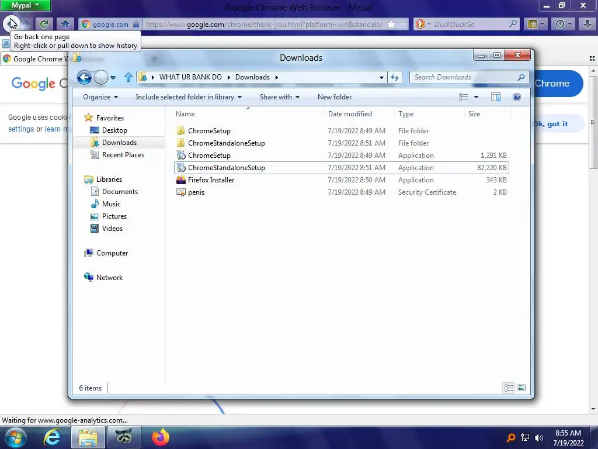Click the raccoon Mypal taskbar icon

[x=124, y=437]
